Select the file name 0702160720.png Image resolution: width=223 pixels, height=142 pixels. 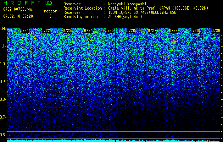[x=18, y=9]
